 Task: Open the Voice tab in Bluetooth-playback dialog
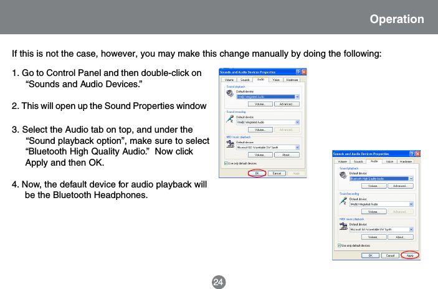389,161
